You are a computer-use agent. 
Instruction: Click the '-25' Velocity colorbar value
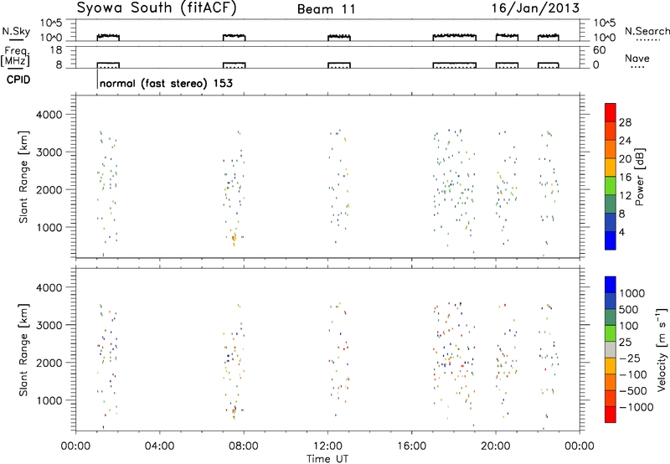[x=630, y=358]
